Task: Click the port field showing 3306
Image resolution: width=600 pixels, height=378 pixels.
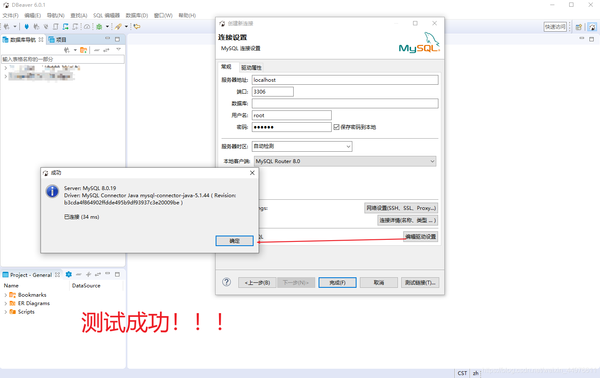Action: (x=273, y=92)
